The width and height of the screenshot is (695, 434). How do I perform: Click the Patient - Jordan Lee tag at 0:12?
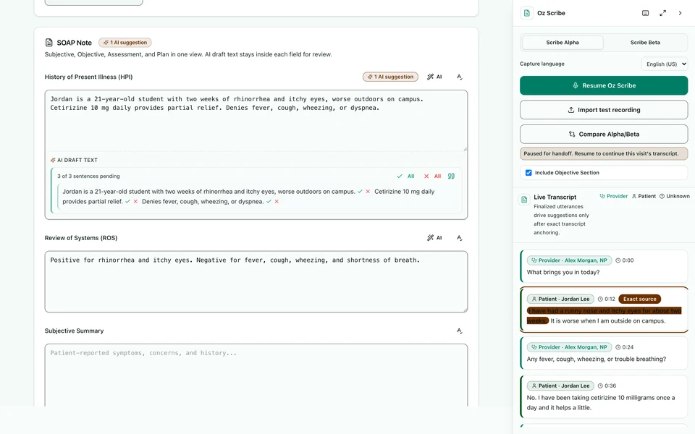tap(560, 299)
